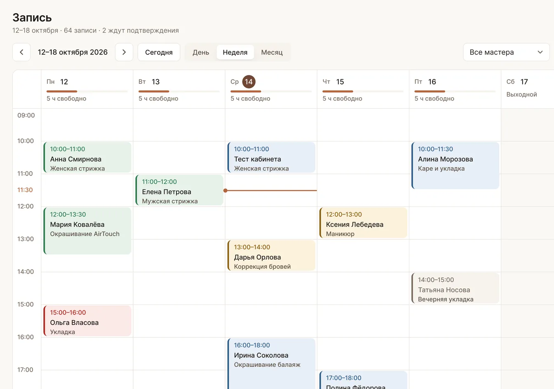Click the 14:00 time label
Viewport: 554px width, 389px height.
click(26, 272)
